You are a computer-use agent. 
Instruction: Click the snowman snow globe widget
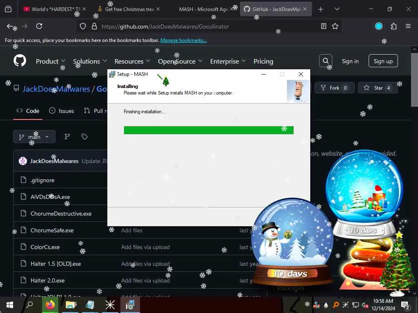(x=292, y=241)
